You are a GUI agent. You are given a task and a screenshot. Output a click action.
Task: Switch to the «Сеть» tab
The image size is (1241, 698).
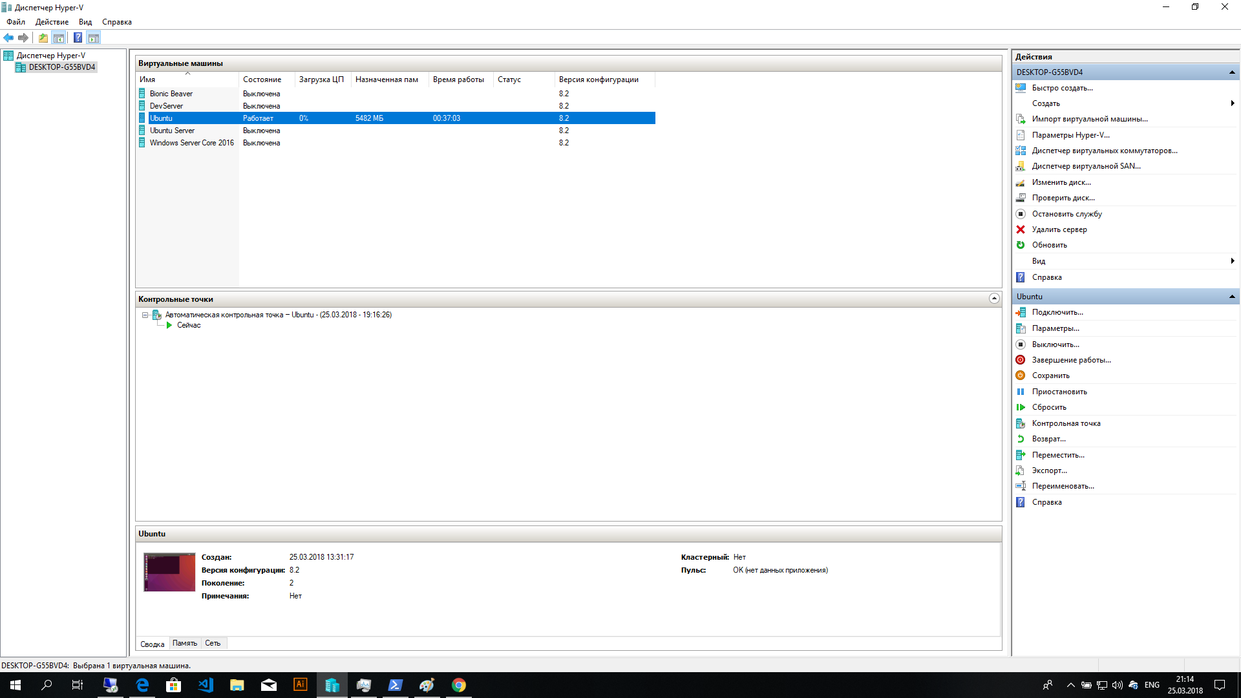pos(213,643)
